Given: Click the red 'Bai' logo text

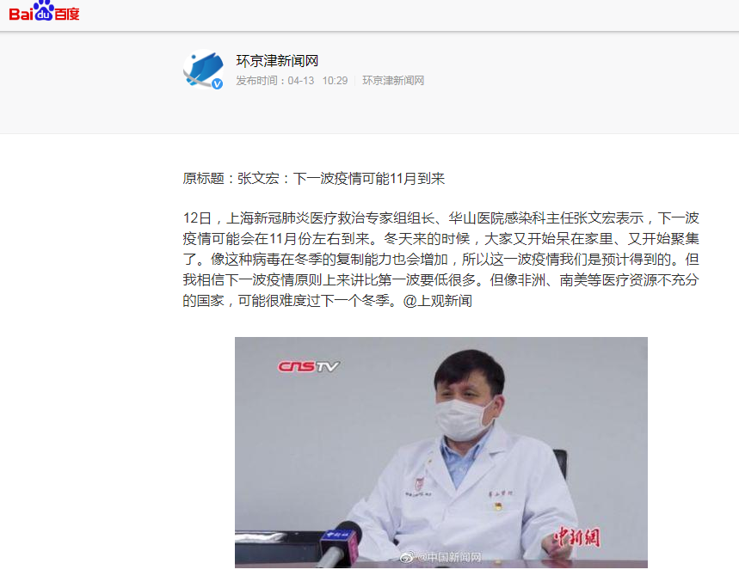Looking at the screenshot, I should tap(22, 14).
